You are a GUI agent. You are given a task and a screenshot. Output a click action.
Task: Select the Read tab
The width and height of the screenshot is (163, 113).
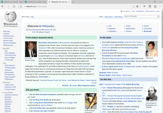(101, 17)
